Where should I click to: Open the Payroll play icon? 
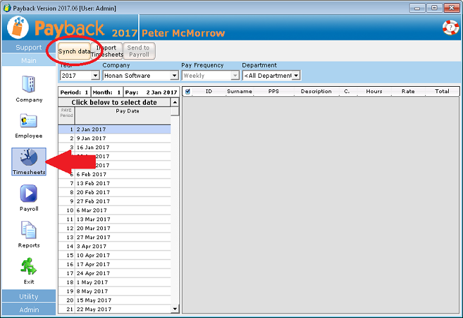click(29, 194)
